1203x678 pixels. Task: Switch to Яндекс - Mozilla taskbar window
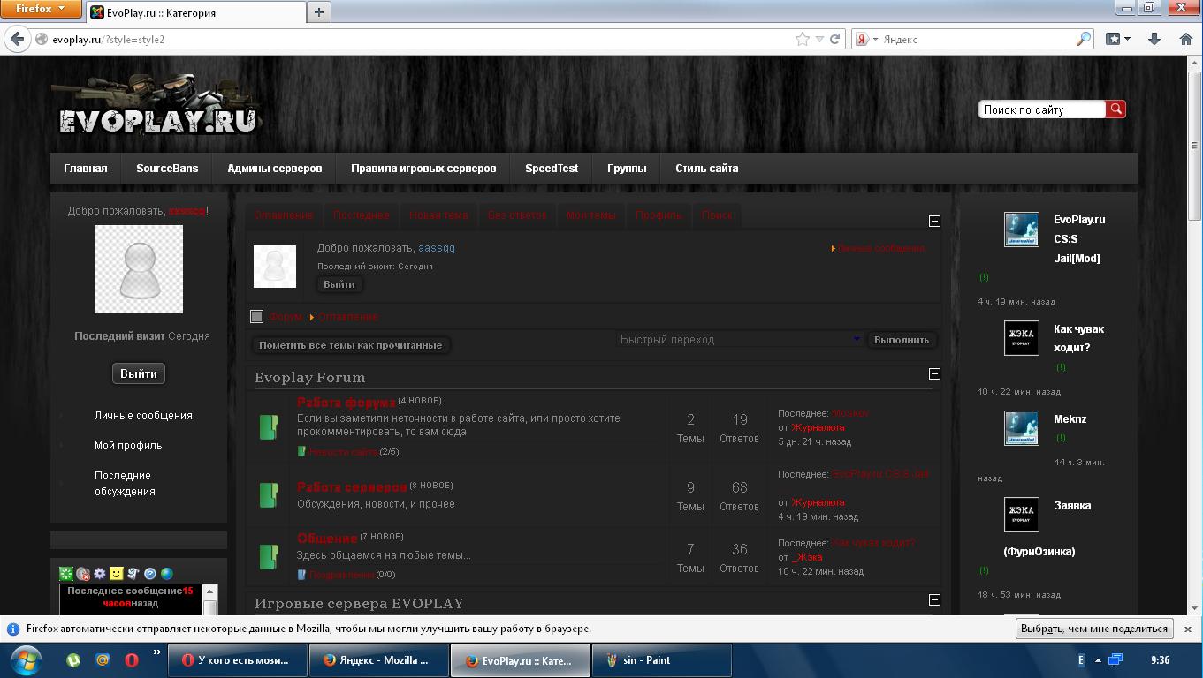pyautogui.click(x=379, y=660)
